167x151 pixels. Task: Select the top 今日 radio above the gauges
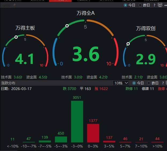tap(125, 5)
